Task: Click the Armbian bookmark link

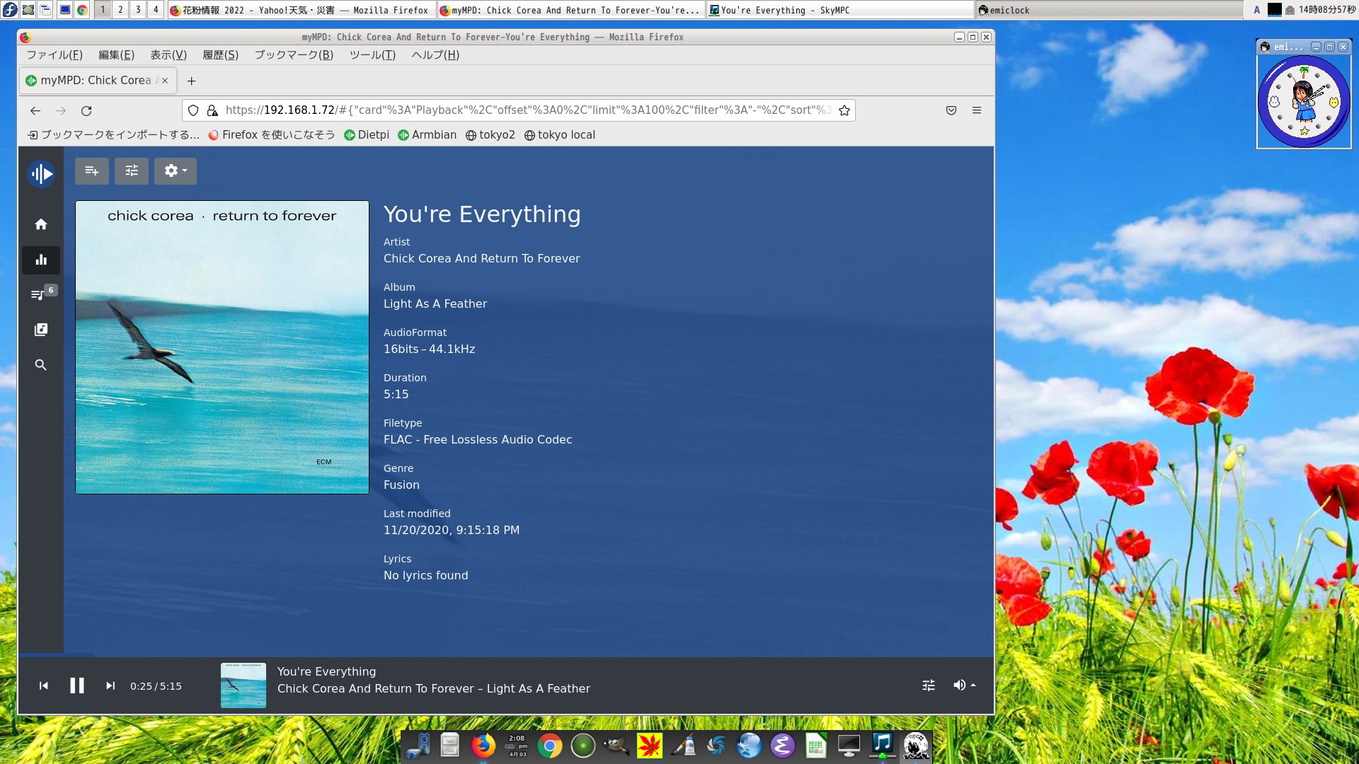Action: coord(427,135)
